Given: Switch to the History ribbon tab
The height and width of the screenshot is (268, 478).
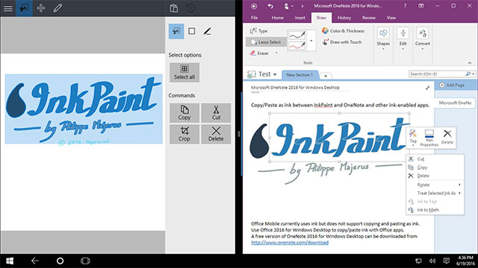Looking at the screenshot, I should [x=344, y=18].
